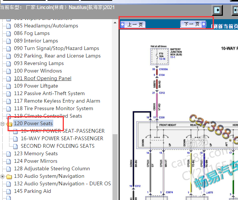The width and height of the screenshot is (238, 200).
Task: Open 101 Roof Opening Panel link
Action: click(43, 79)
